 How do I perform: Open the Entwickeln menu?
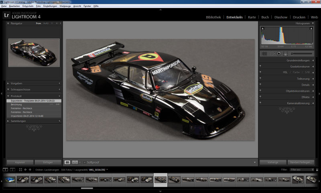coord(28,6)
